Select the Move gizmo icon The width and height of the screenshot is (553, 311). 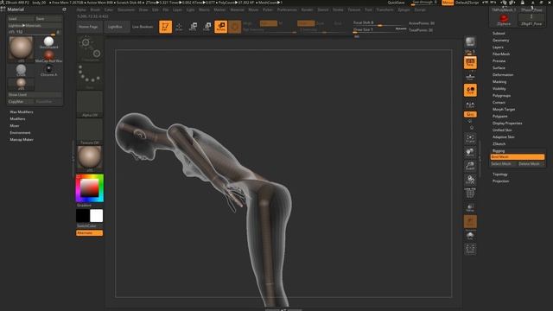[193, 27]
